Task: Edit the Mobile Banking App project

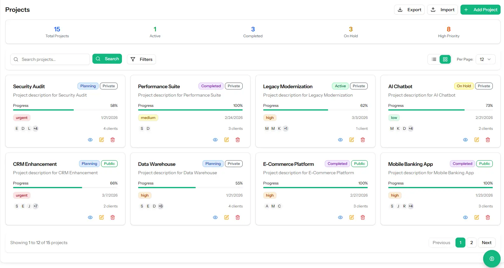Action: click(477, 217)
